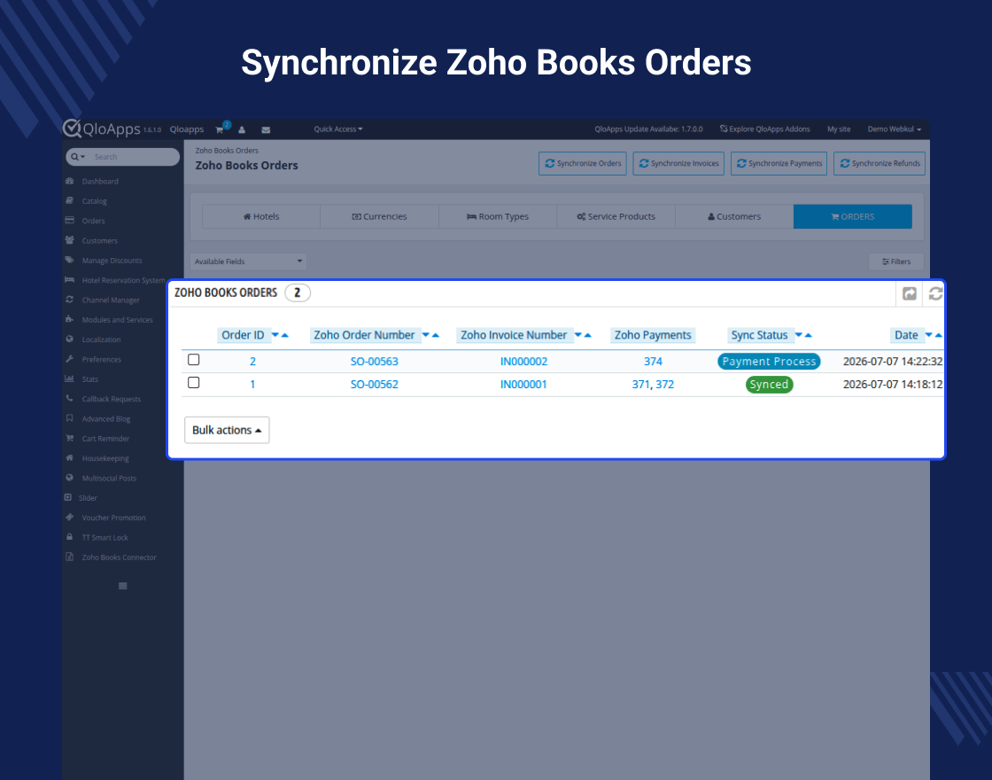Select checkbox for order SO-00563

click(x=194, y=360)
